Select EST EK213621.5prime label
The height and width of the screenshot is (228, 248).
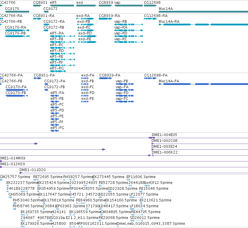(156, 201)
